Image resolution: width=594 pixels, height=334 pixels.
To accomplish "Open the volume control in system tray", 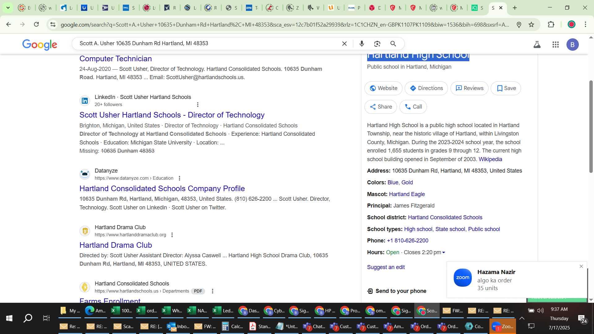I will tap(540, 310).
